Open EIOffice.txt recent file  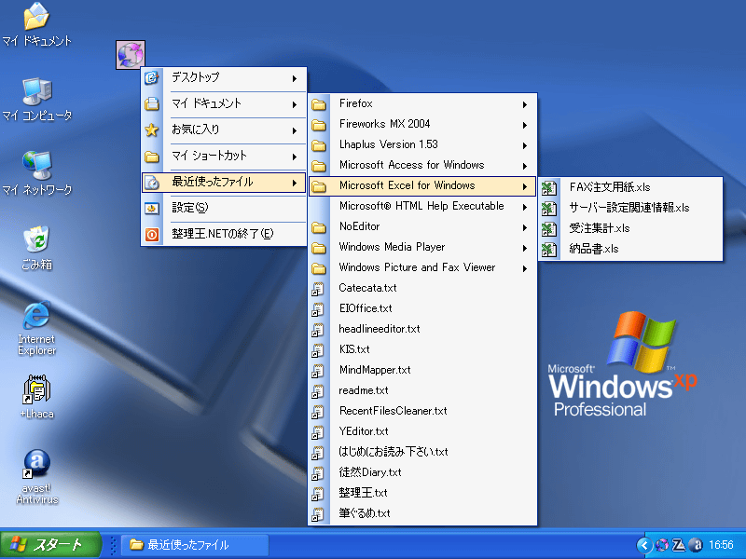[x=422, y=308]
